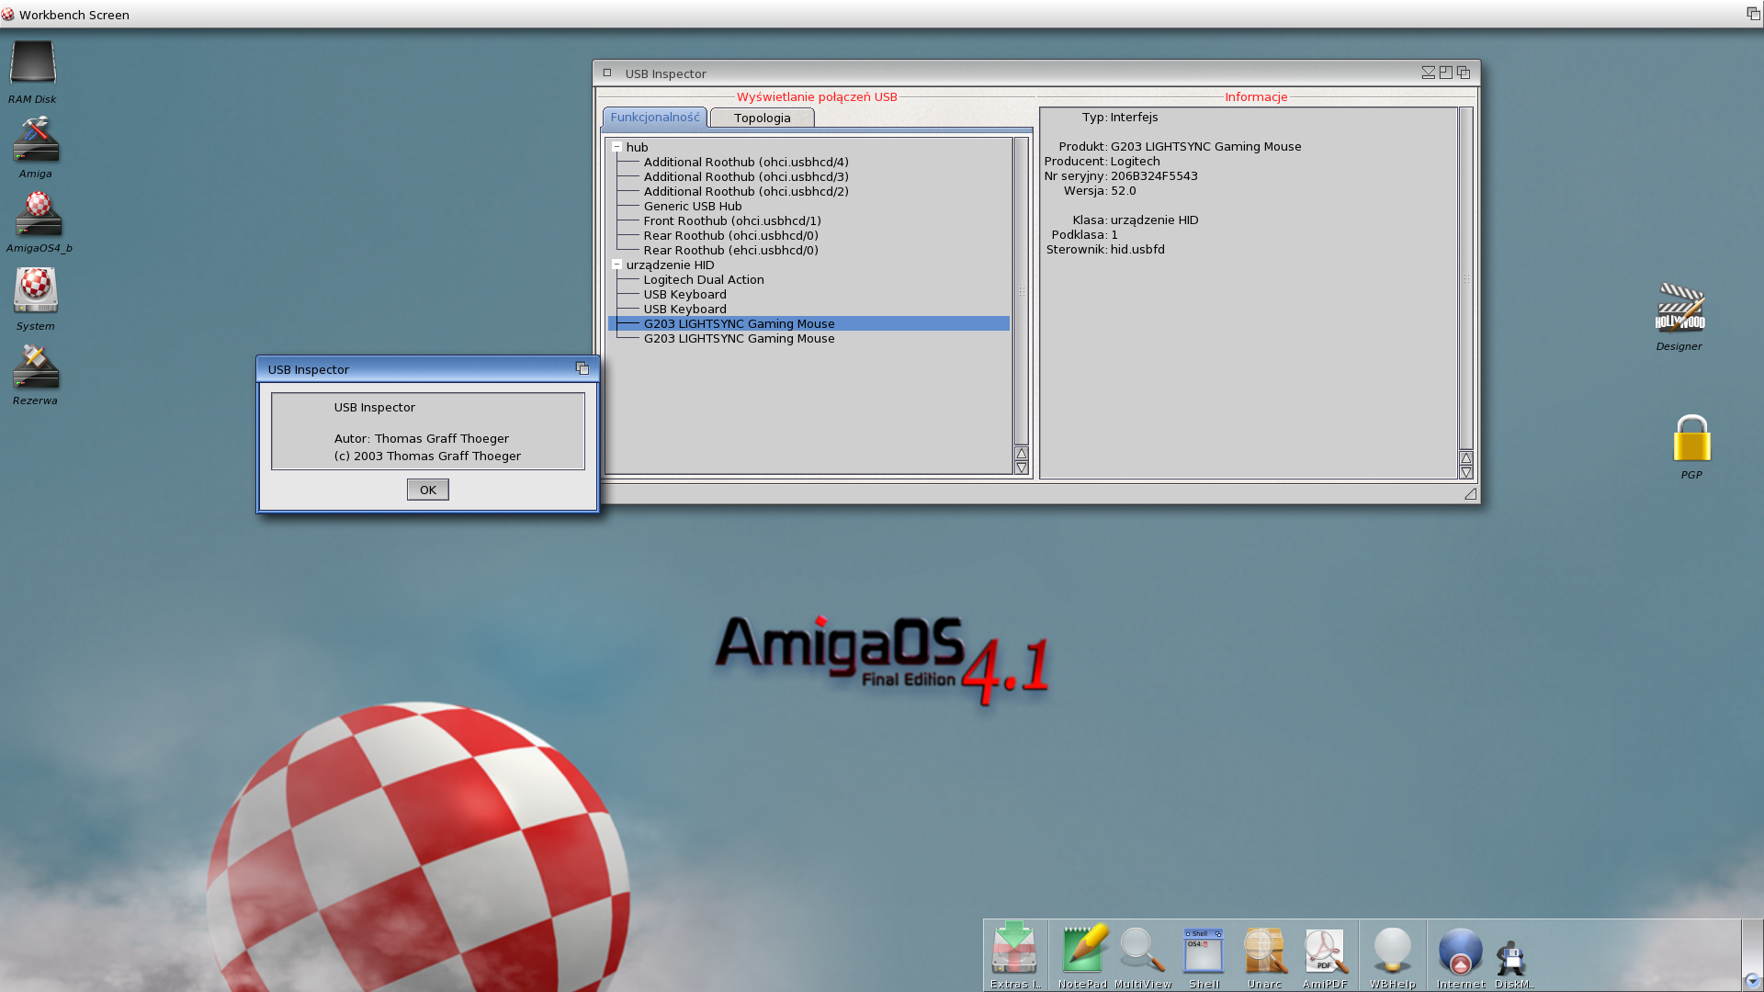This screenshot has width=1764, height=992.
Task: Open the PGP padlock icon
Action: tap(1690, 439)
